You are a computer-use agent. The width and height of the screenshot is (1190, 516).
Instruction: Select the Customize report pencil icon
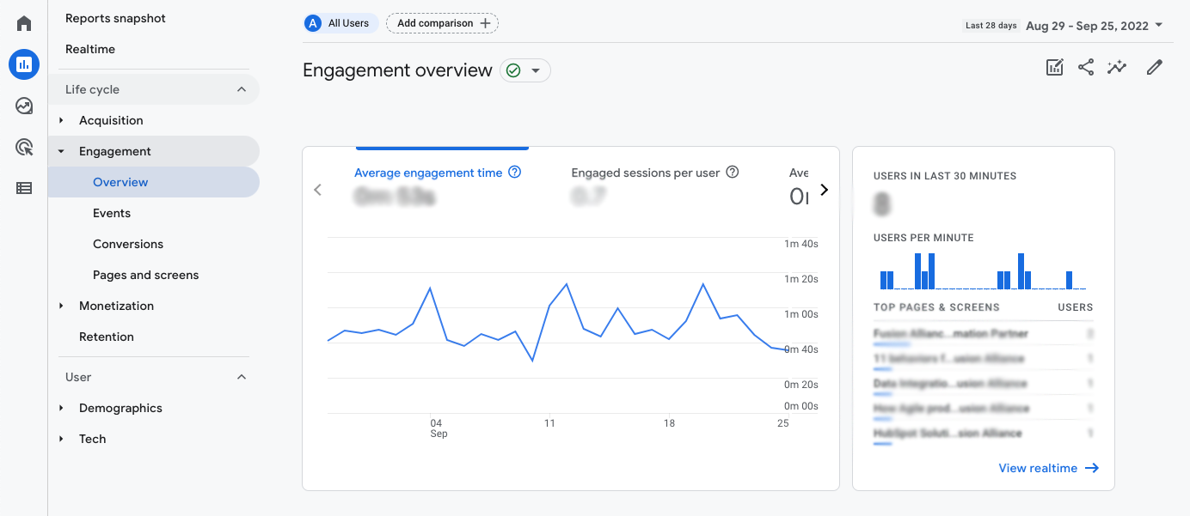pos(1154,66)
